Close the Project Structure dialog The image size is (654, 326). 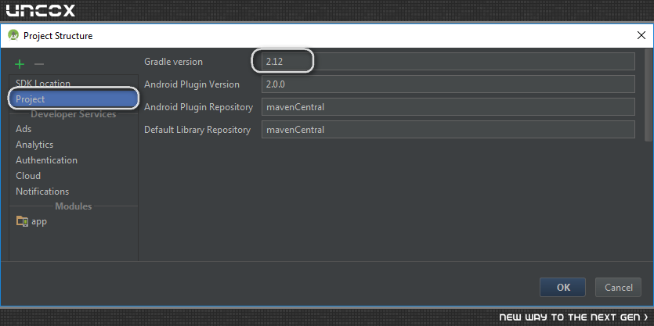(641, 35)
